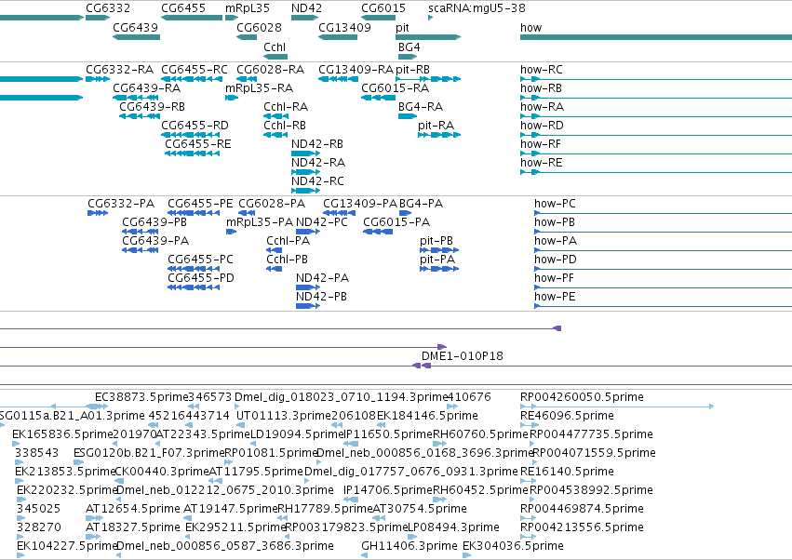
Task: Select protein BG4-PA
Action: 422,204
